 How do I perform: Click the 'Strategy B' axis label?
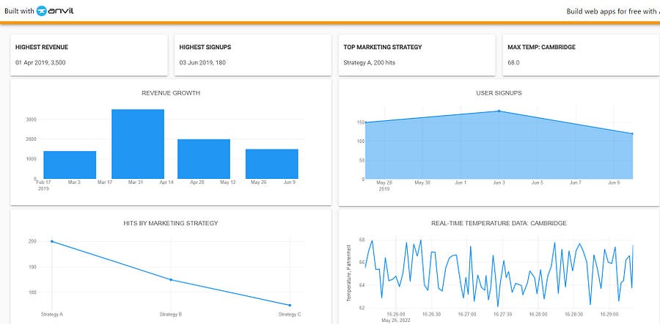pyautogui.click(x=171, y=314)
